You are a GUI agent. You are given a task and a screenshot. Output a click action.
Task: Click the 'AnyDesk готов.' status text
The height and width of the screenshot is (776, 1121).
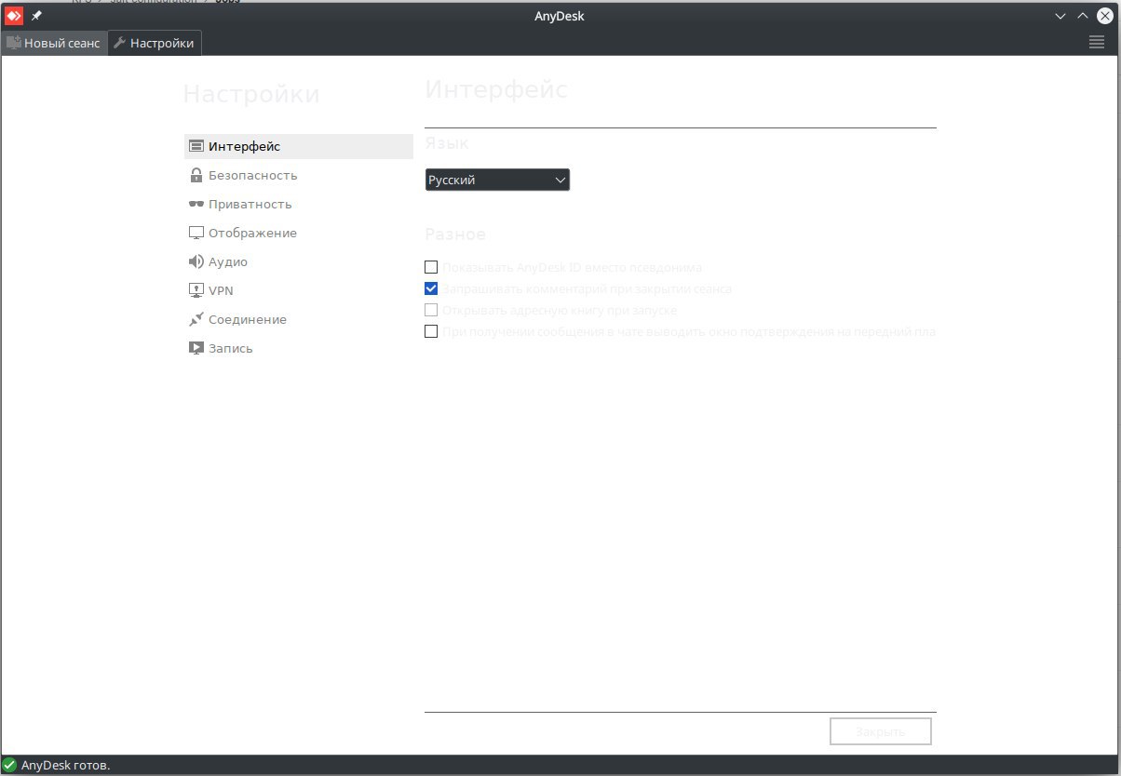pyautogui.click(x=65, y=766)
